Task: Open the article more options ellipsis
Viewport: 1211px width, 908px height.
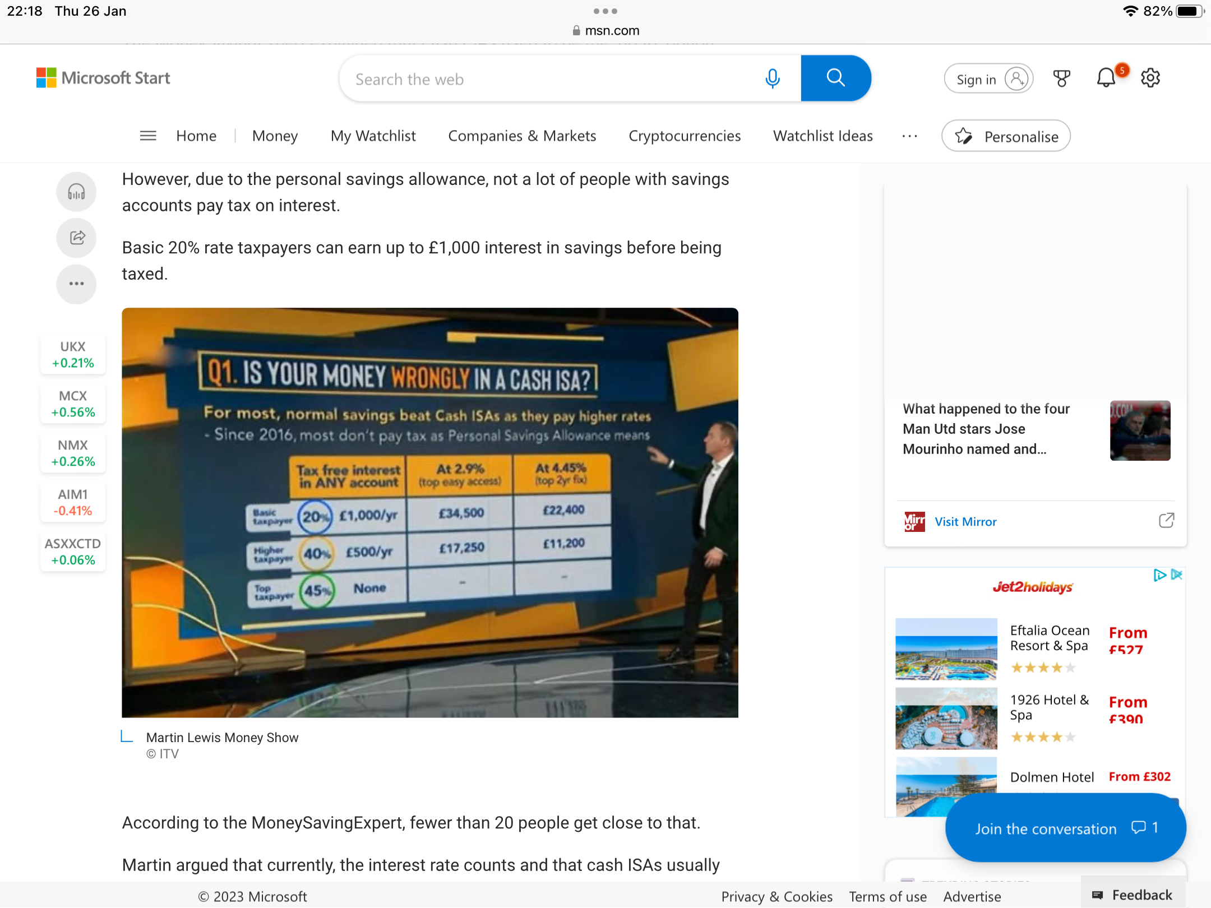Action: [76, 284]
